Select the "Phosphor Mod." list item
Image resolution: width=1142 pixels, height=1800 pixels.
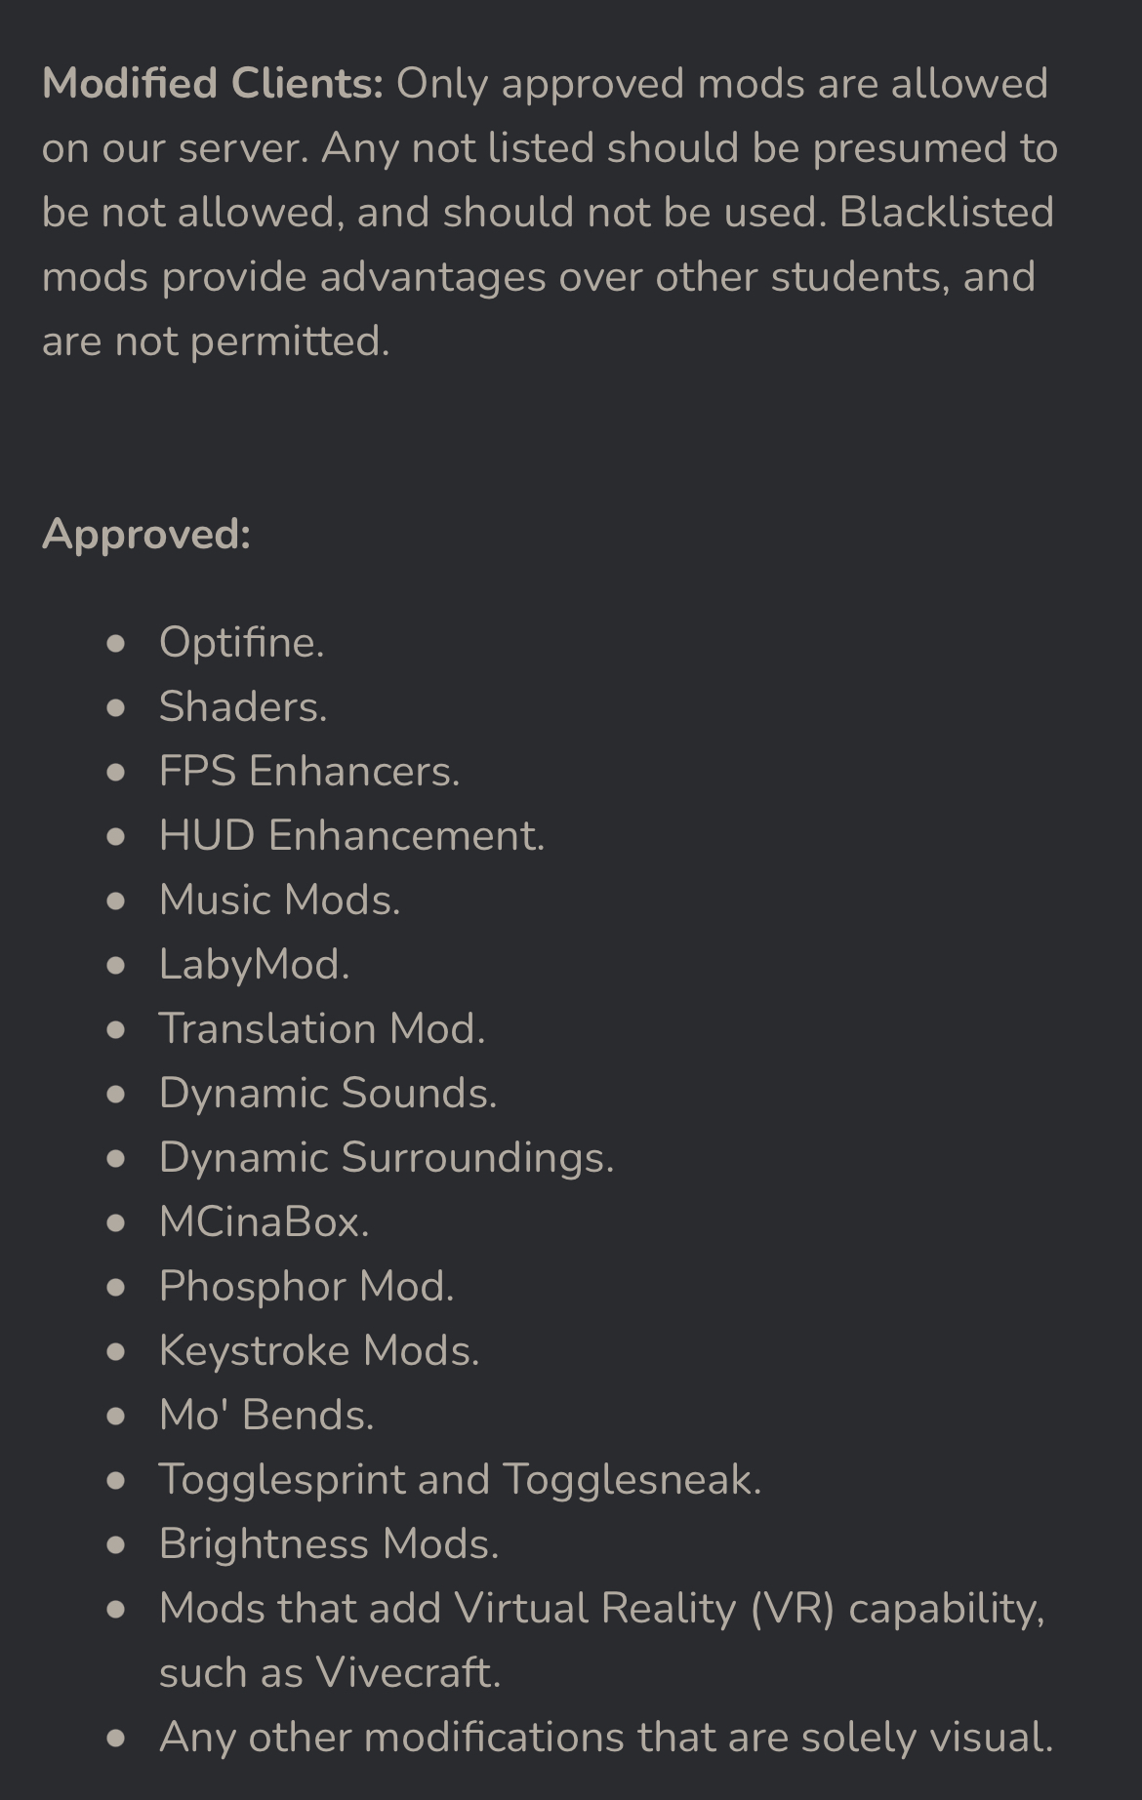[306, 1287]
